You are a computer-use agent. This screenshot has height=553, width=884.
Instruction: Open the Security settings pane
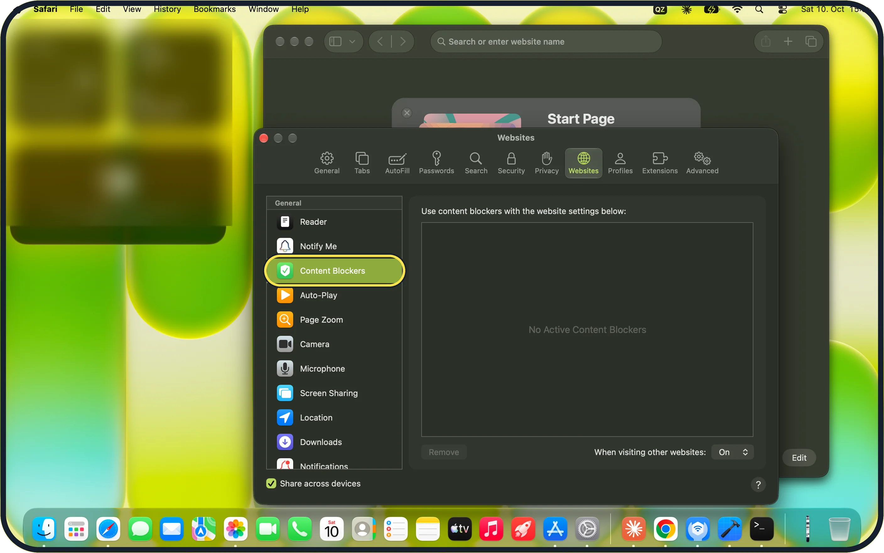[x=511, y=163]
